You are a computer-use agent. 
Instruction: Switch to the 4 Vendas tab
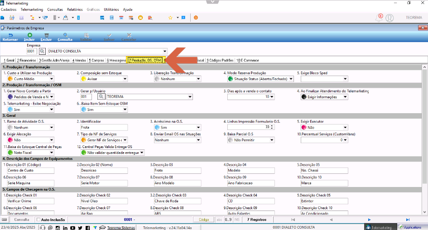(79, 60)
